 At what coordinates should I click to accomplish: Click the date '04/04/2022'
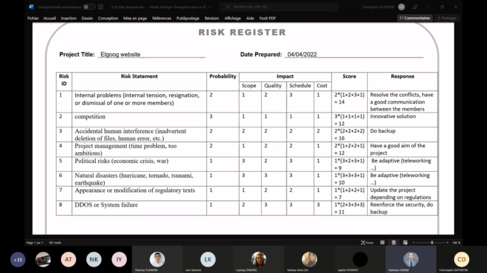pyautogui.click(x=302, y=54)
